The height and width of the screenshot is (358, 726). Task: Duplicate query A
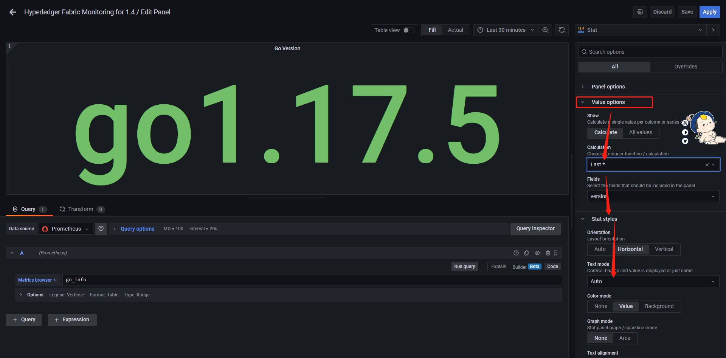pyautogui.click(x=527, y=253)
